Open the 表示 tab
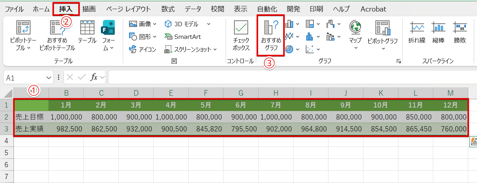Image resolution: width=477 pixels, height=183 pixels. click(241, 9)
